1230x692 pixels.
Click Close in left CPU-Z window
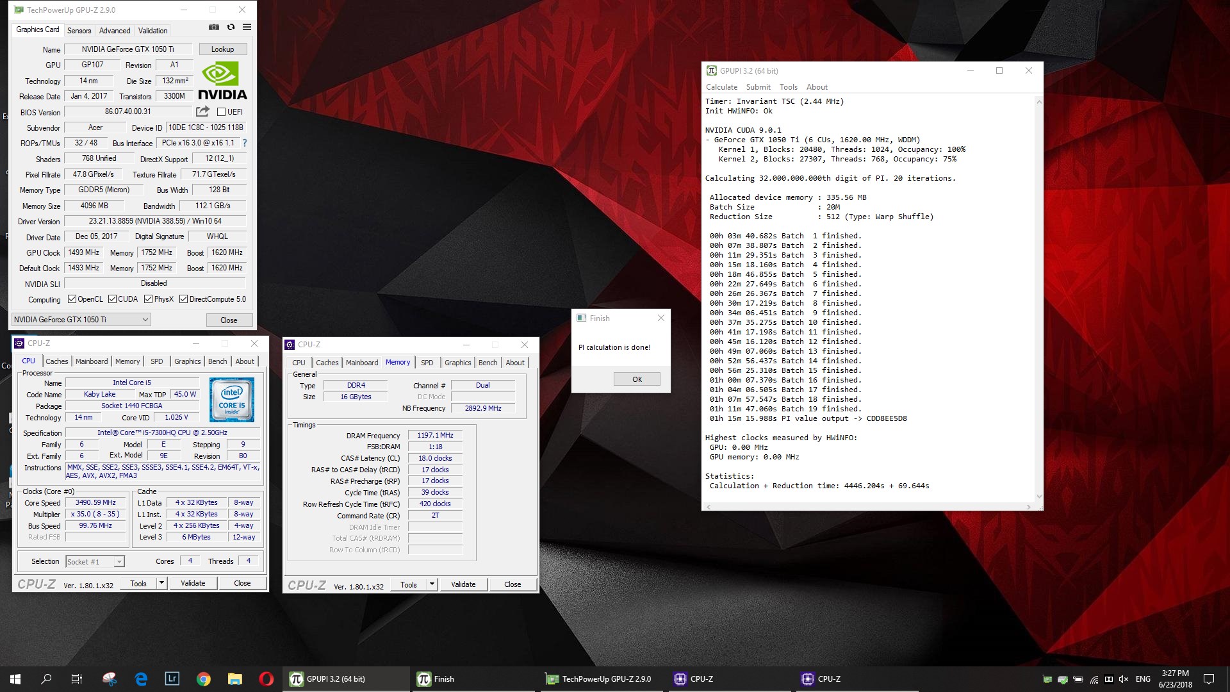click(x=242, y=583)
